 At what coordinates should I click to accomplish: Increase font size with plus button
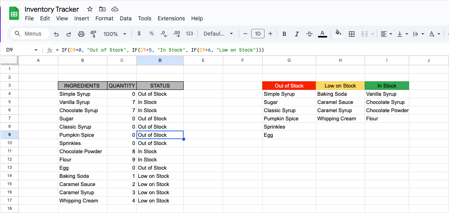tap(270, 34)
